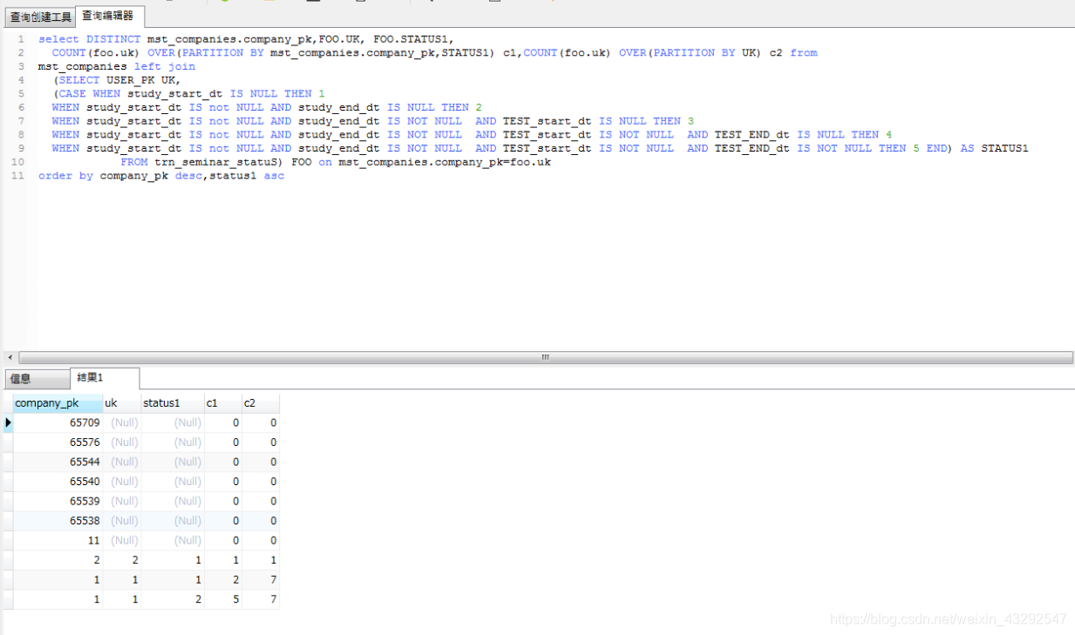Image resolution: width=1075 pixels, height=635 pixels.
Task: Click the uk (Null) cell in the 65538 row
Action: (122, 521)
